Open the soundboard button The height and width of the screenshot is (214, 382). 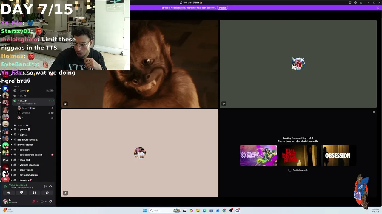[47, 193]
